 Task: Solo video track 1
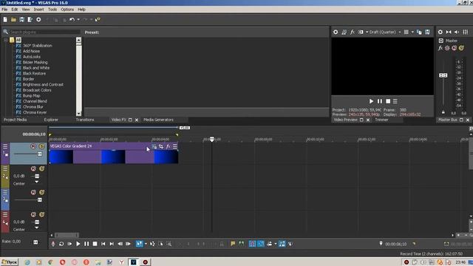41,146
